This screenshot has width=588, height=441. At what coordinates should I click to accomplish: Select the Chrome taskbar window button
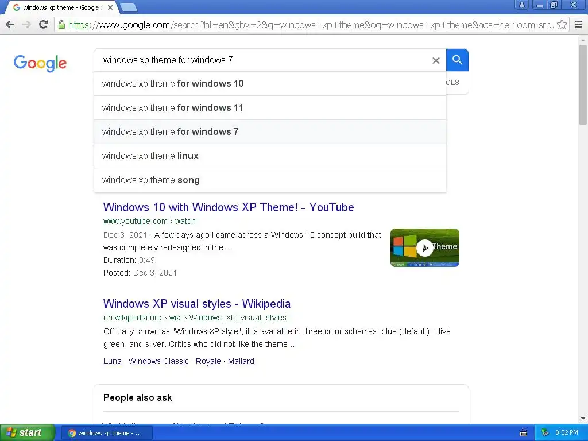(x=106, y=433)
